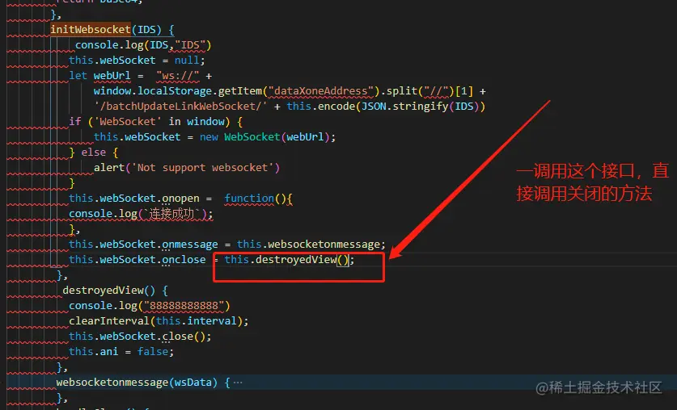Image resolution: width=677 pixels, height=410 pixels.
Task: Select the 连接成功 template string
Action: 171,214
